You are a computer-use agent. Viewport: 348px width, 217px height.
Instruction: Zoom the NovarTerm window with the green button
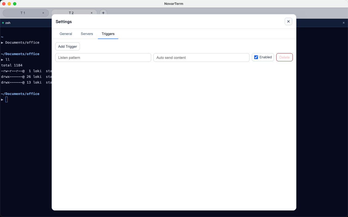tap(14, 4)
